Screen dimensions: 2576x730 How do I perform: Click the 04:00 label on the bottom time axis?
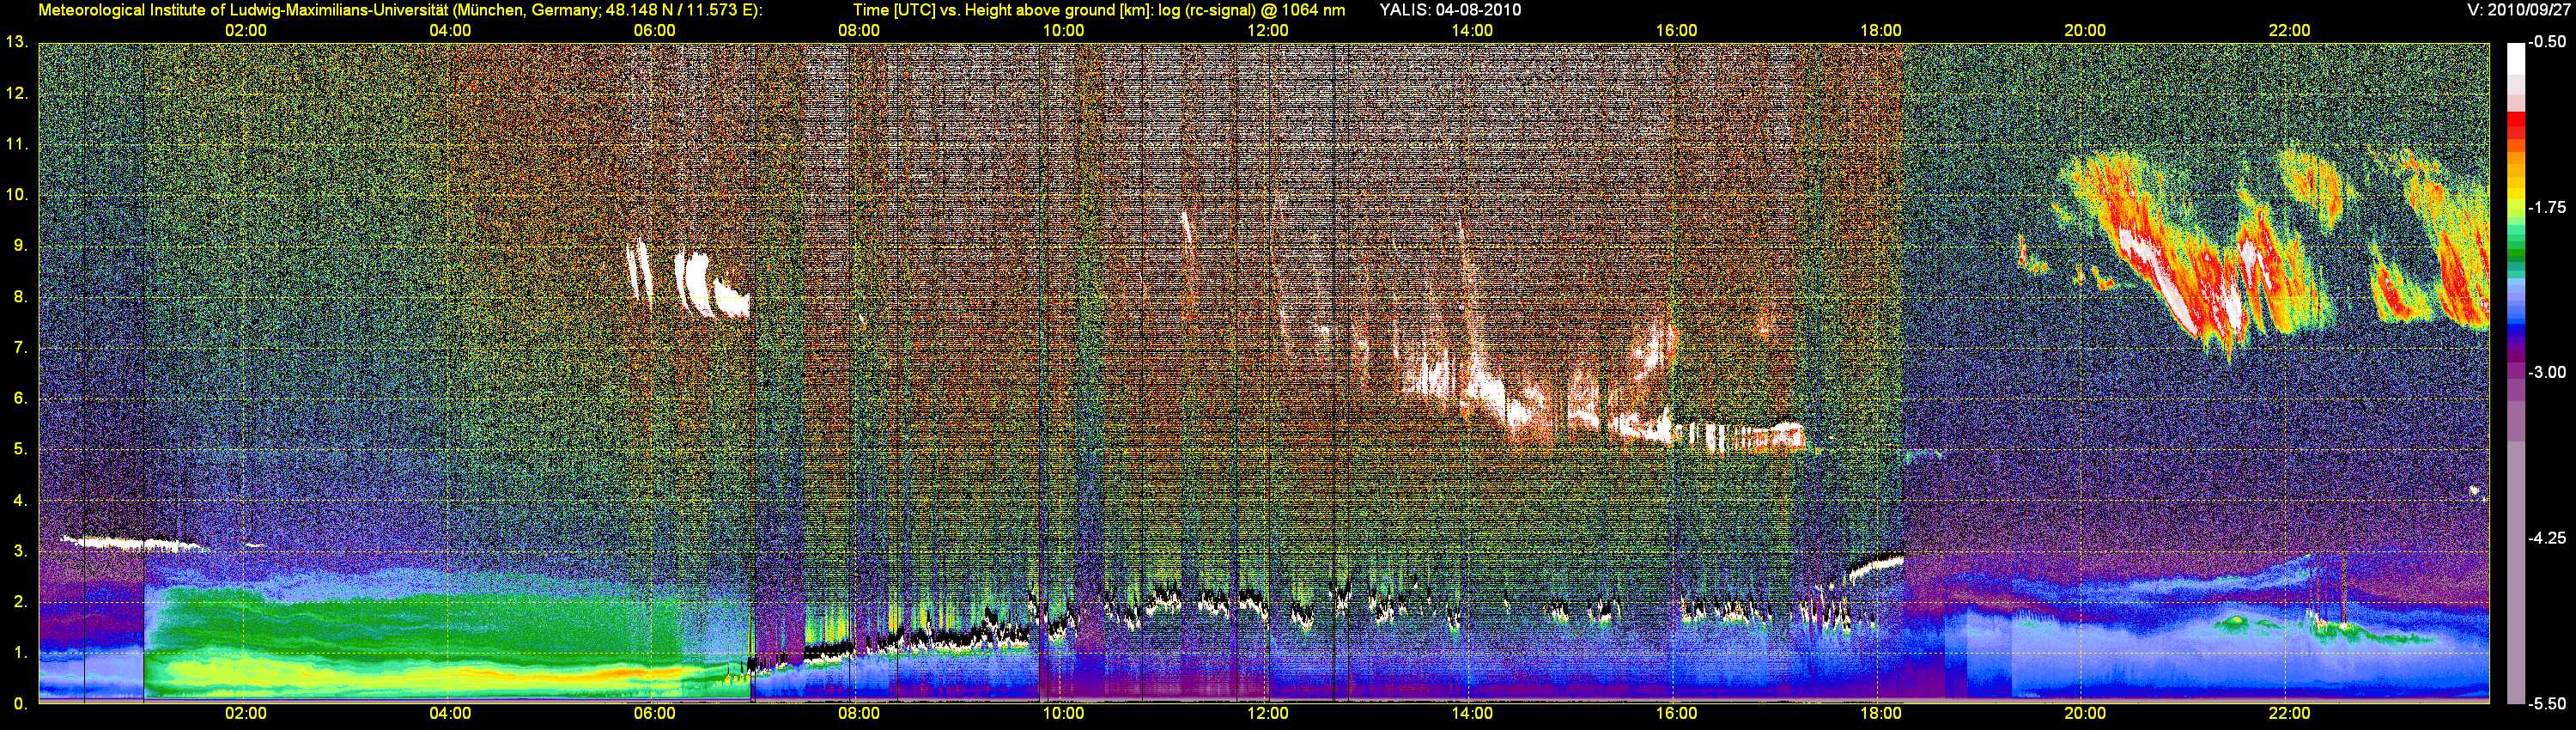450,714
